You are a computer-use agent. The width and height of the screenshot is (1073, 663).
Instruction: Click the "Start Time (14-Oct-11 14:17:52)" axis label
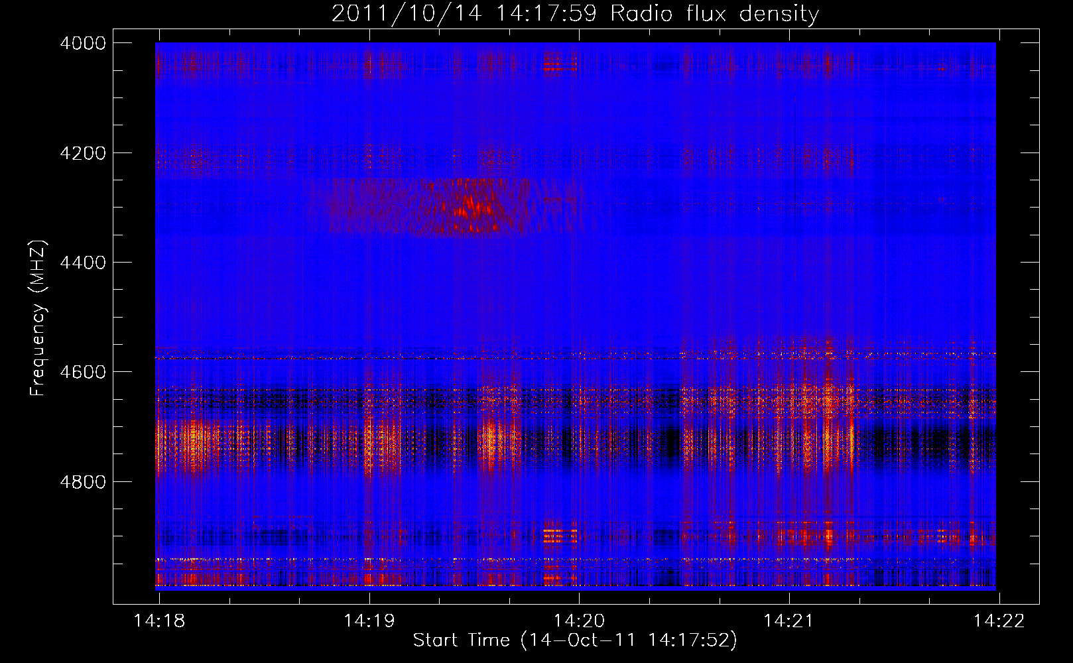click(575, 640)
